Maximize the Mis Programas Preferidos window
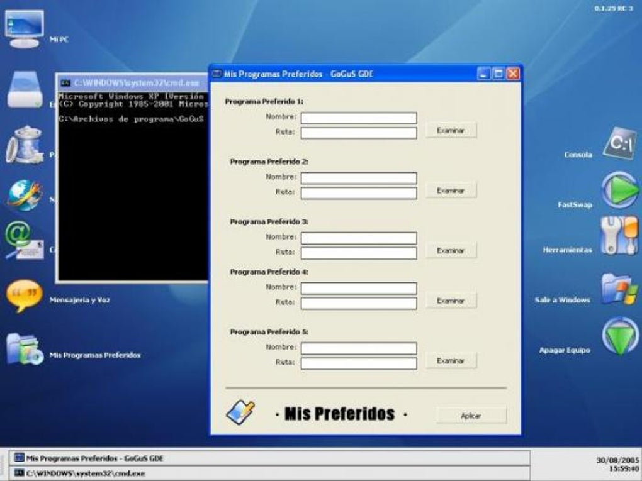The height and width of the screenshot is (481, 642). [498, 74]
